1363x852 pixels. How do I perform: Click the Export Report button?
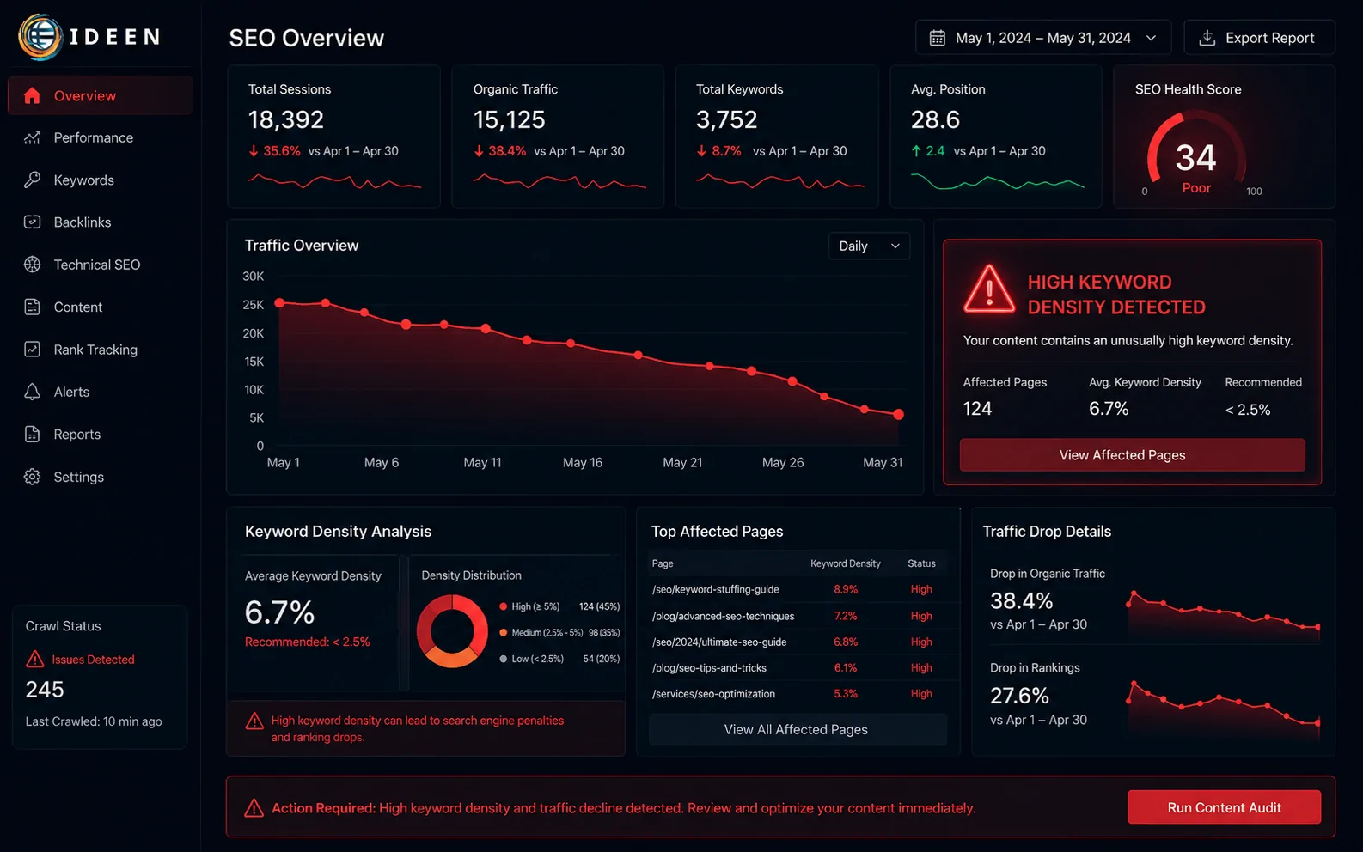pyautogui.click(x=1259, y=38)
